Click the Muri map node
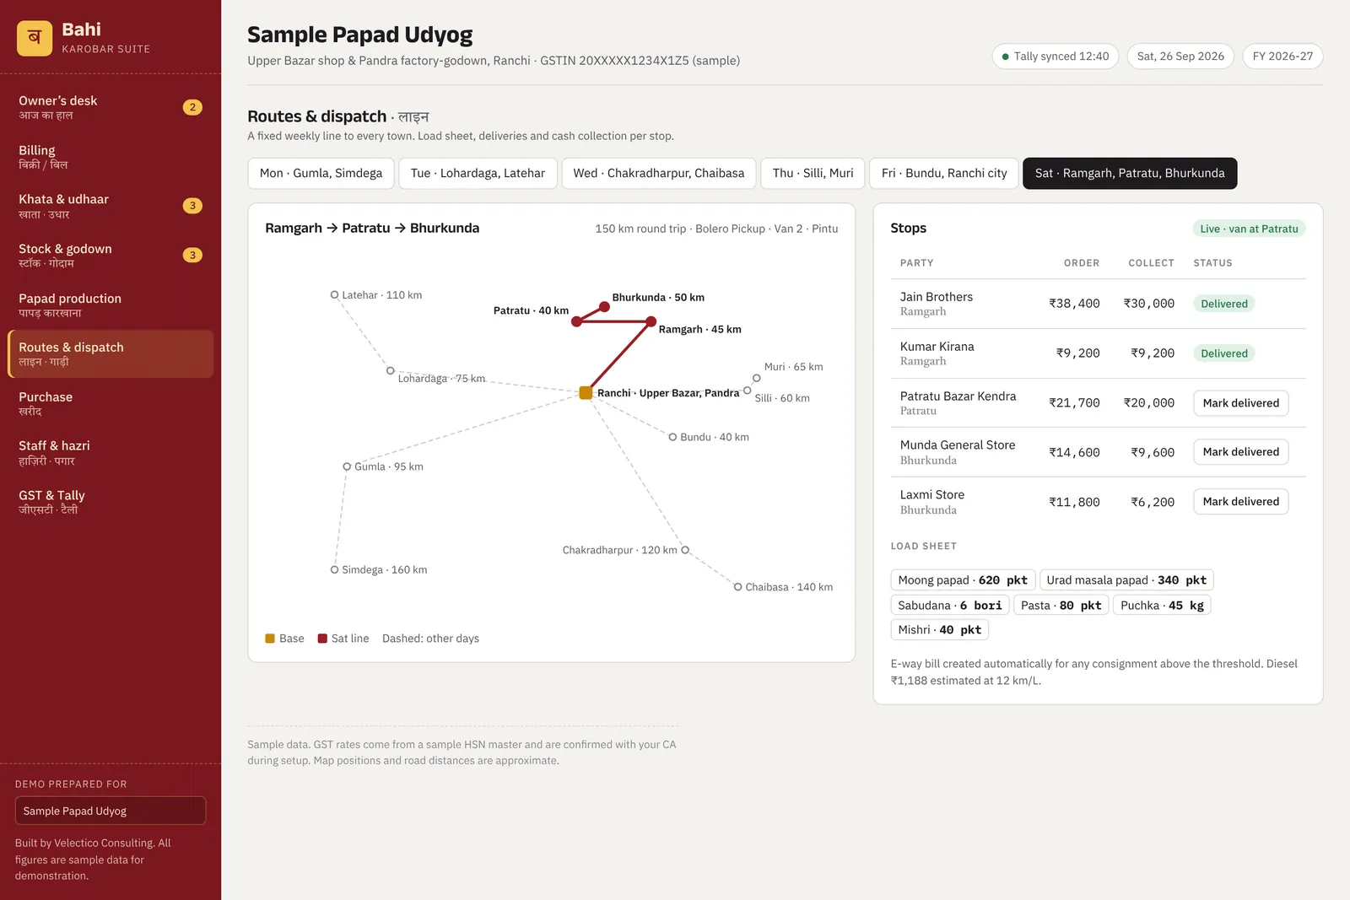1350x900 pixels. 756,378
